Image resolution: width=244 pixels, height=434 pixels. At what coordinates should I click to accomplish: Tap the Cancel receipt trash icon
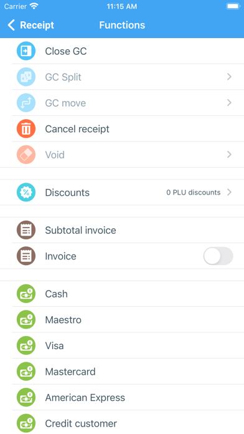click(x=26, y=128)
